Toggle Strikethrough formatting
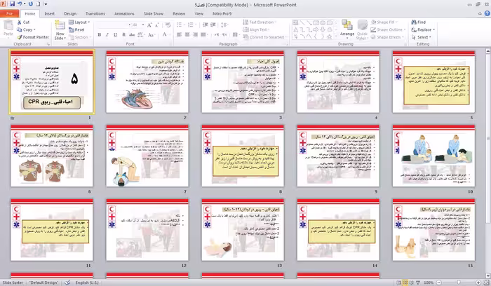The image size is (491, 286). [132, 35]
